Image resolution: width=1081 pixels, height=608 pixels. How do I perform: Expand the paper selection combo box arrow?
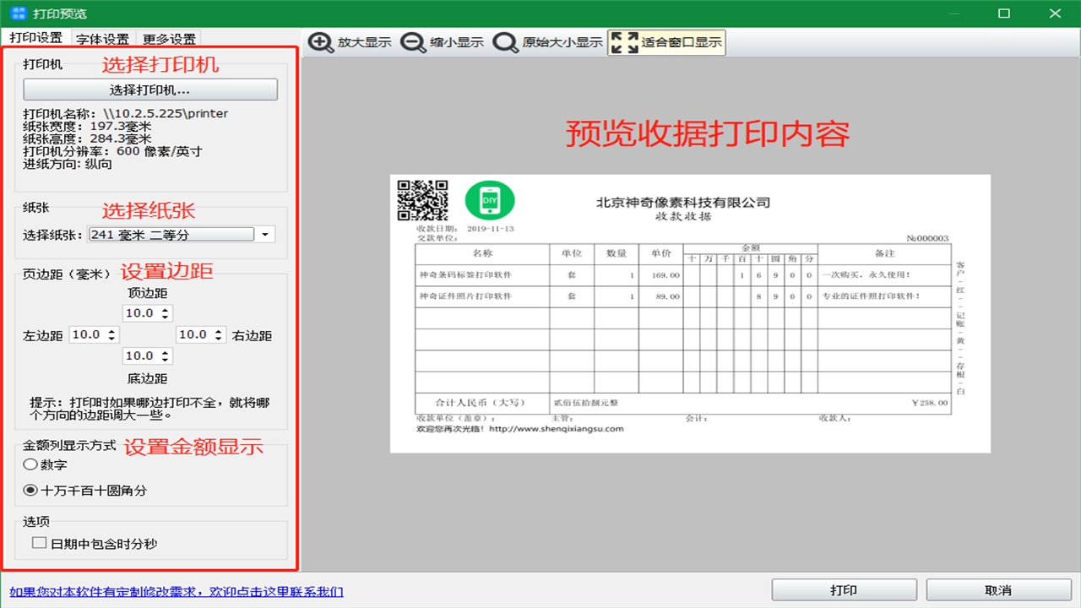(265, 234)
